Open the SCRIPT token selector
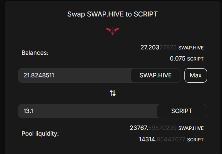The height and width of the screenshot is (154, 222). point(181,111)
